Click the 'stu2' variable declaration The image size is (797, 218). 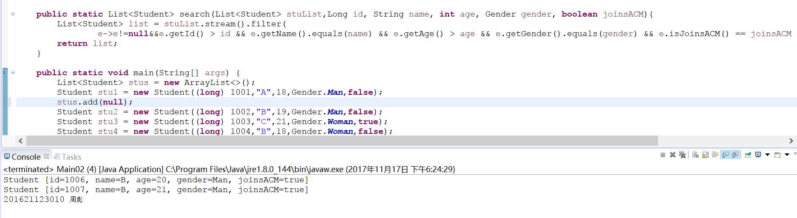click(x=108, y=112)
